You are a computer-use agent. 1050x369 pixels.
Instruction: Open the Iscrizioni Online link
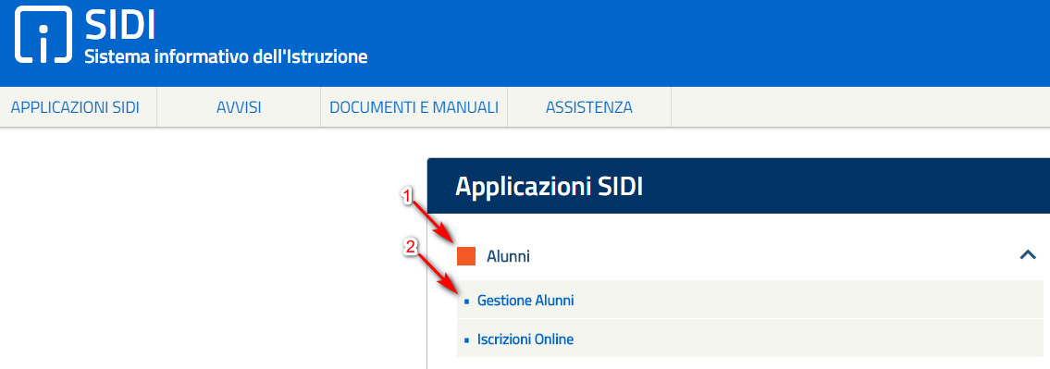(x=525, y=339)
